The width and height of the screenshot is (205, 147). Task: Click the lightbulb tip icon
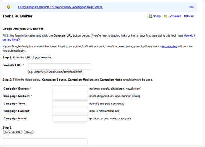point(9,7)
